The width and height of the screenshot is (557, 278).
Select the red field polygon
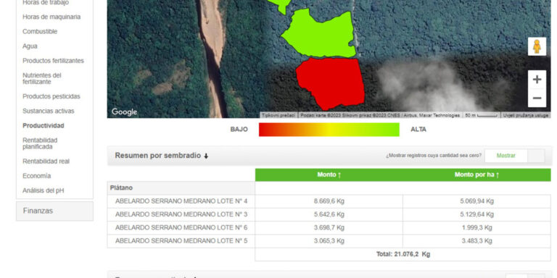pyautogui.click(x=331, y=83)
